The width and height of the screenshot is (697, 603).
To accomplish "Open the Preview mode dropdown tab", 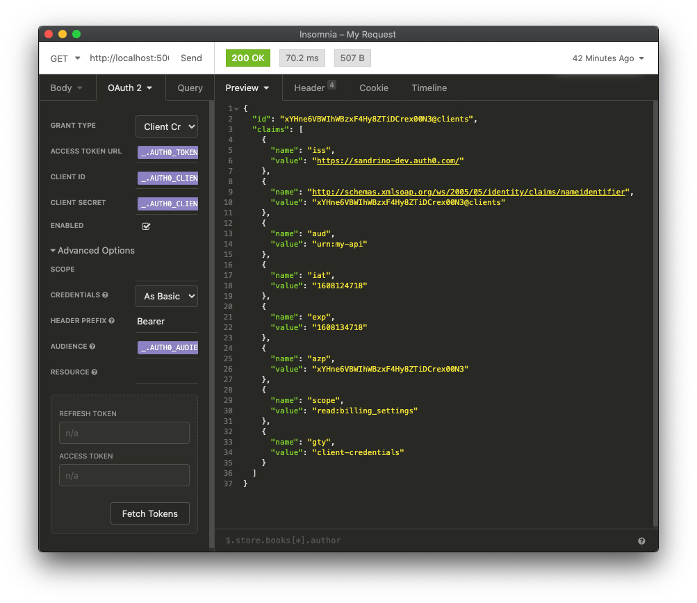I will [247, 88].
